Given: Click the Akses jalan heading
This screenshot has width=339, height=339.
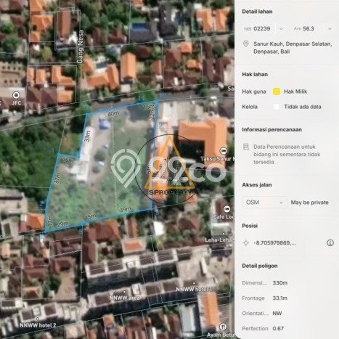Looking at the screenshot, I should tap(257, 185).
